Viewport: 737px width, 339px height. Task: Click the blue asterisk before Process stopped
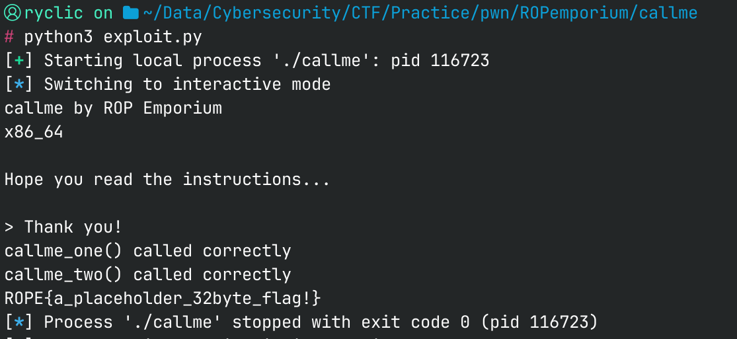click(x=19, y=322)
